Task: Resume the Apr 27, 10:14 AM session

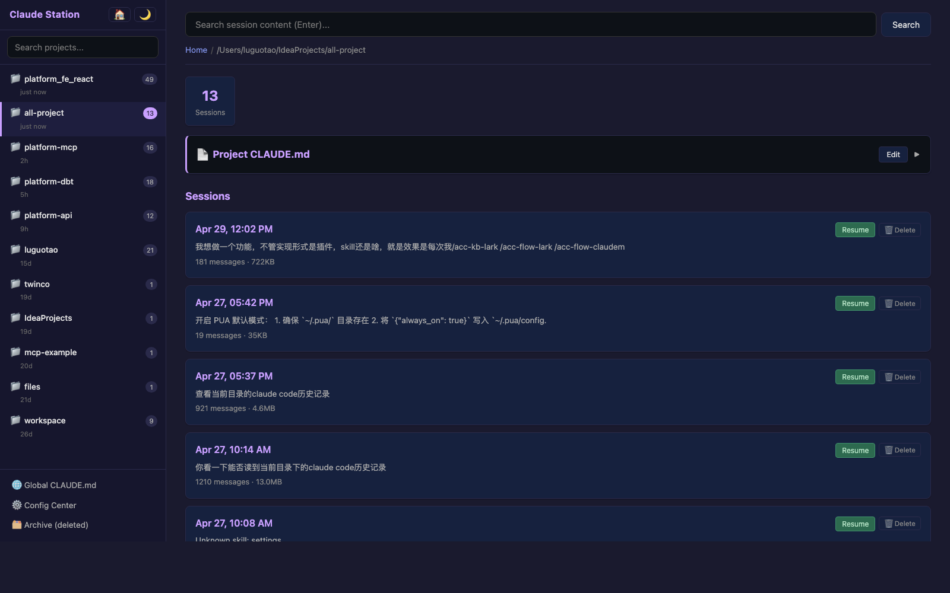Action: tap(855, 451)
